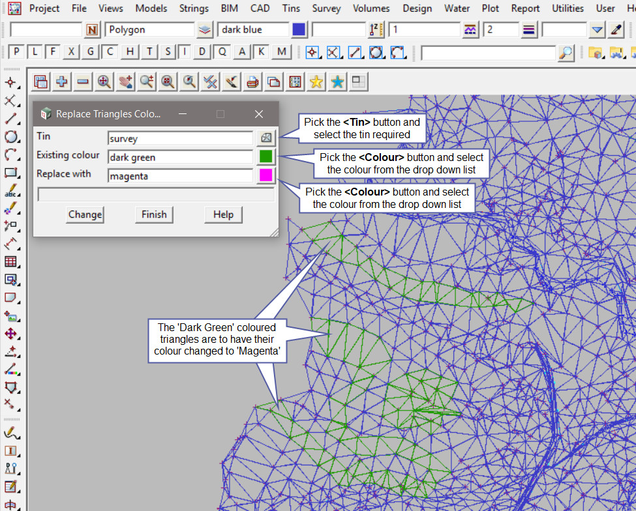Select the circle tool in left toolbar

point(10,137)
